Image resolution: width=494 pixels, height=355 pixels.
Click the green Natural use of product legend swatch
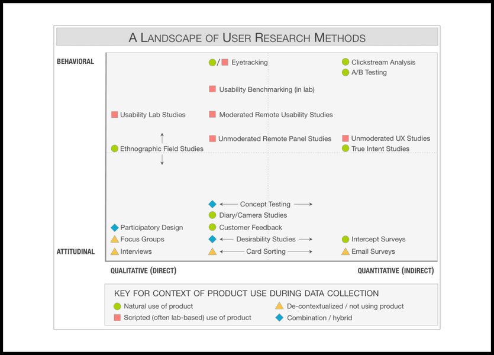pos(117,306)
